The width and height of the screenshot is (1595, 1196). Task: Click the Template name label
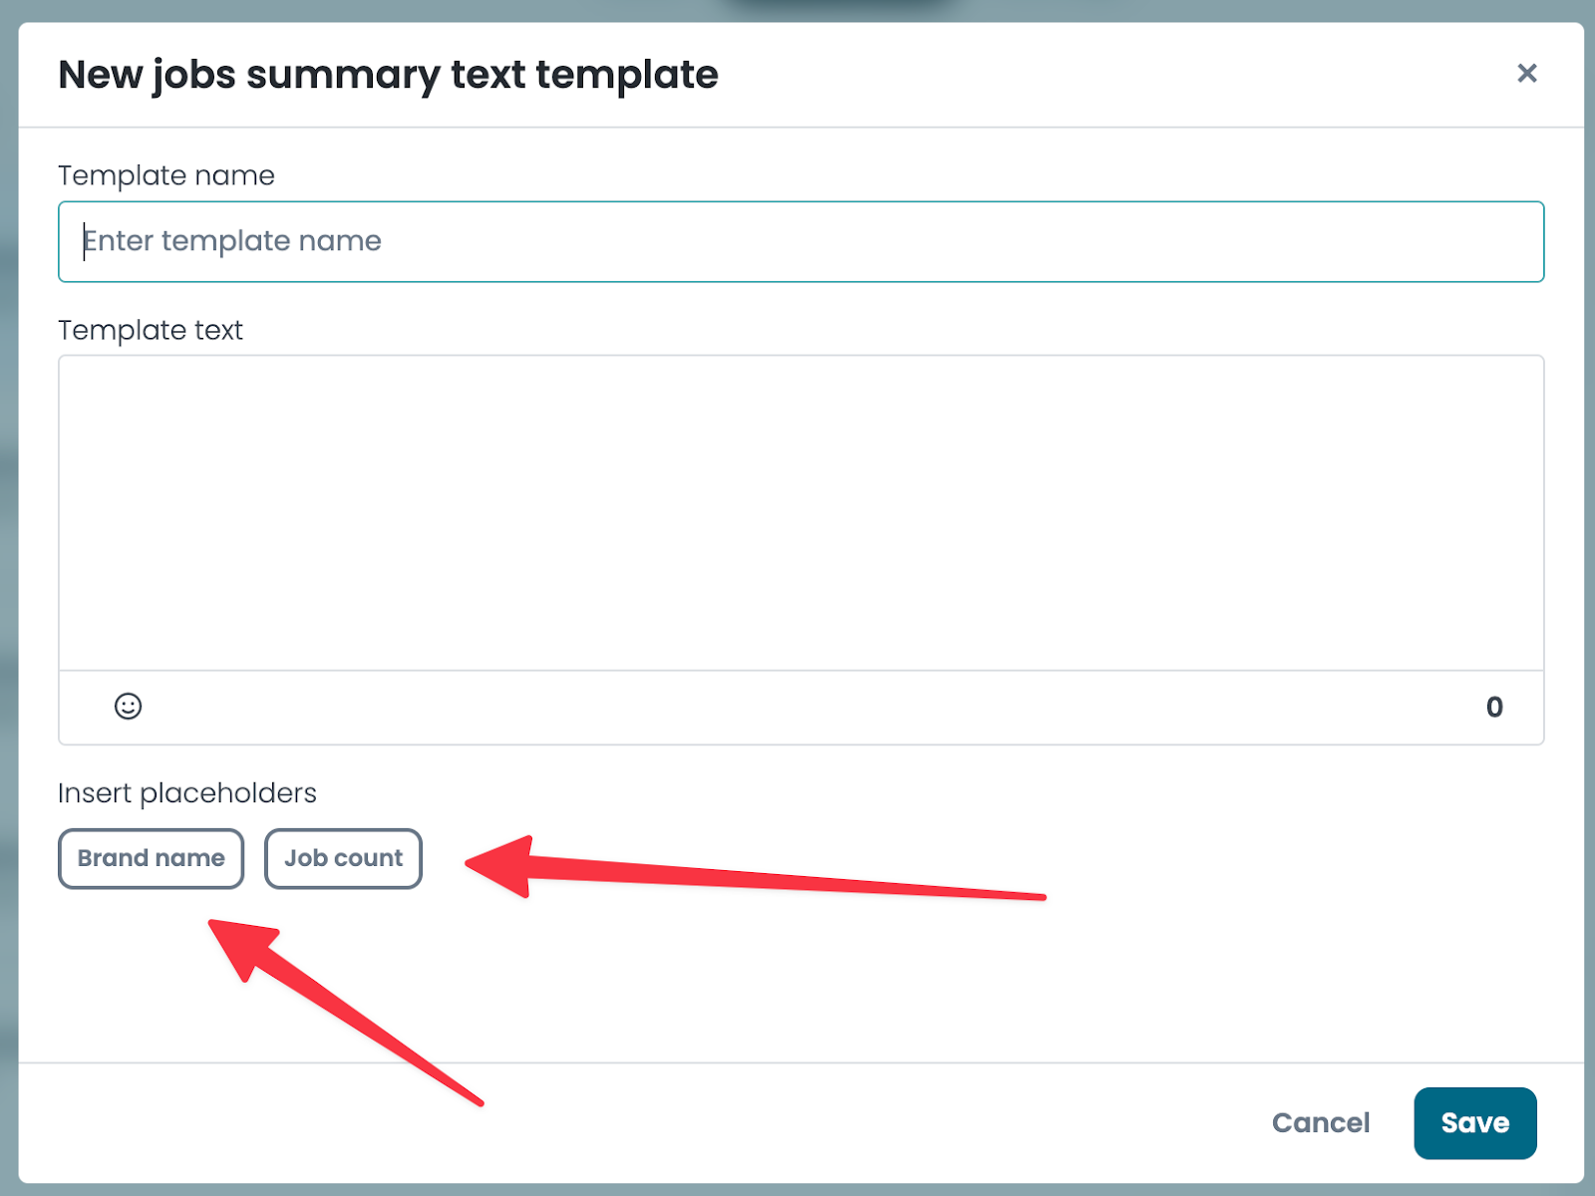166,175
